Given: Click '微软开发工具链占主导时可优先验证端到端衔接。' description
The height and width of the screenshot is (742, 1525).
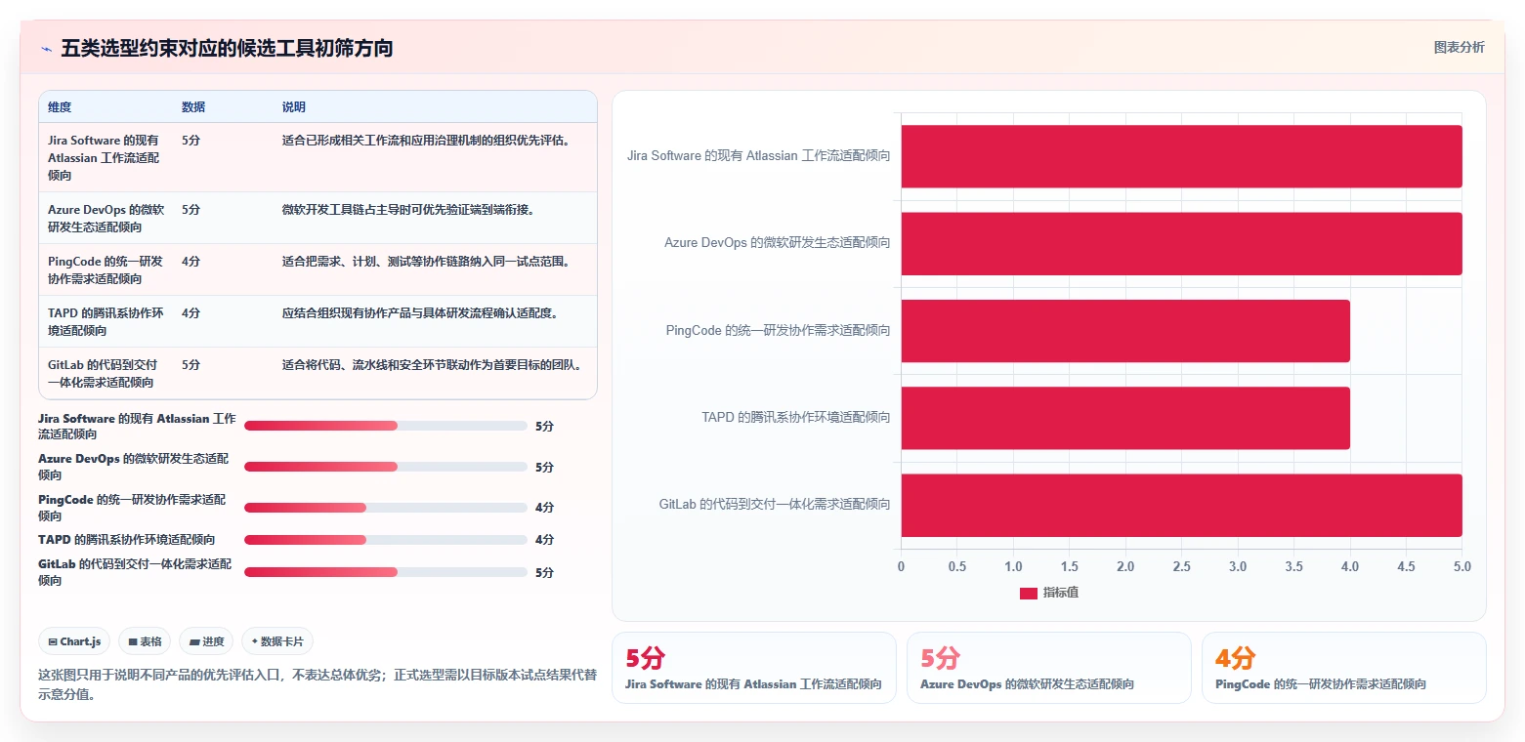Looking at the screenshot, I should coord(408,210).
